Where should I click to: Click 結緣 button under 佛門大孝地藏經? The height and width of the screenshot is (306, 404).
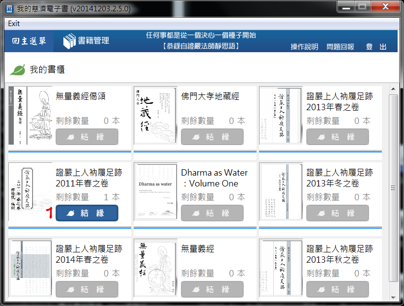[x=212, y=137]
